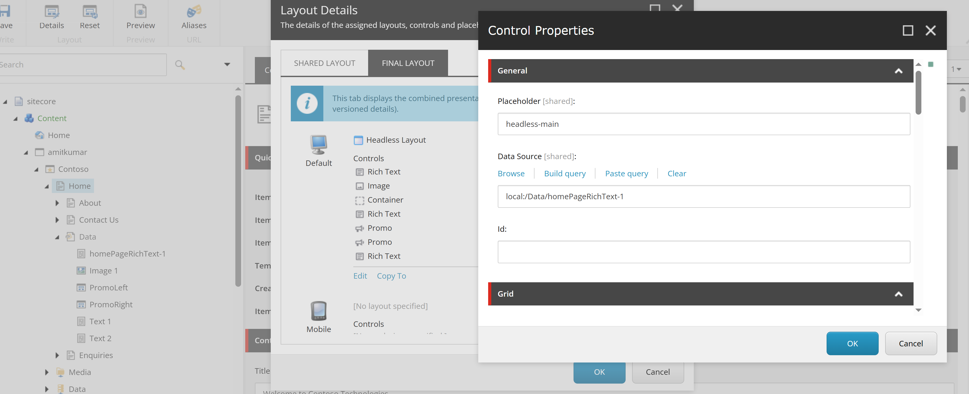Image resolution: width=969 pixels, height=394 pixels.
Task: Click the empty Id input field
Action: [703, 252]
